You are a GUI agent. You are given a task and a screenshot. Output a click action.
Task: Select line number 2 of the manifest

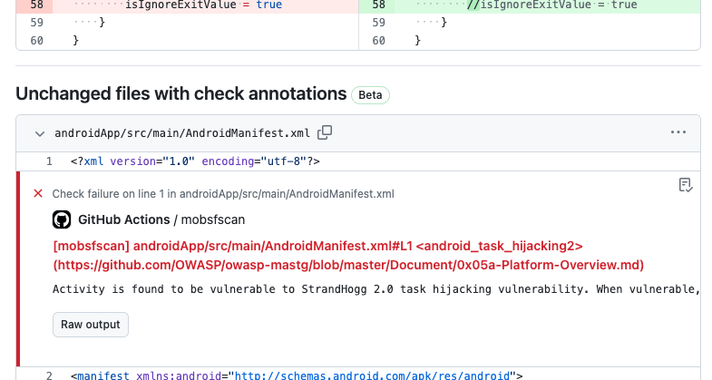tap(49, 375)
